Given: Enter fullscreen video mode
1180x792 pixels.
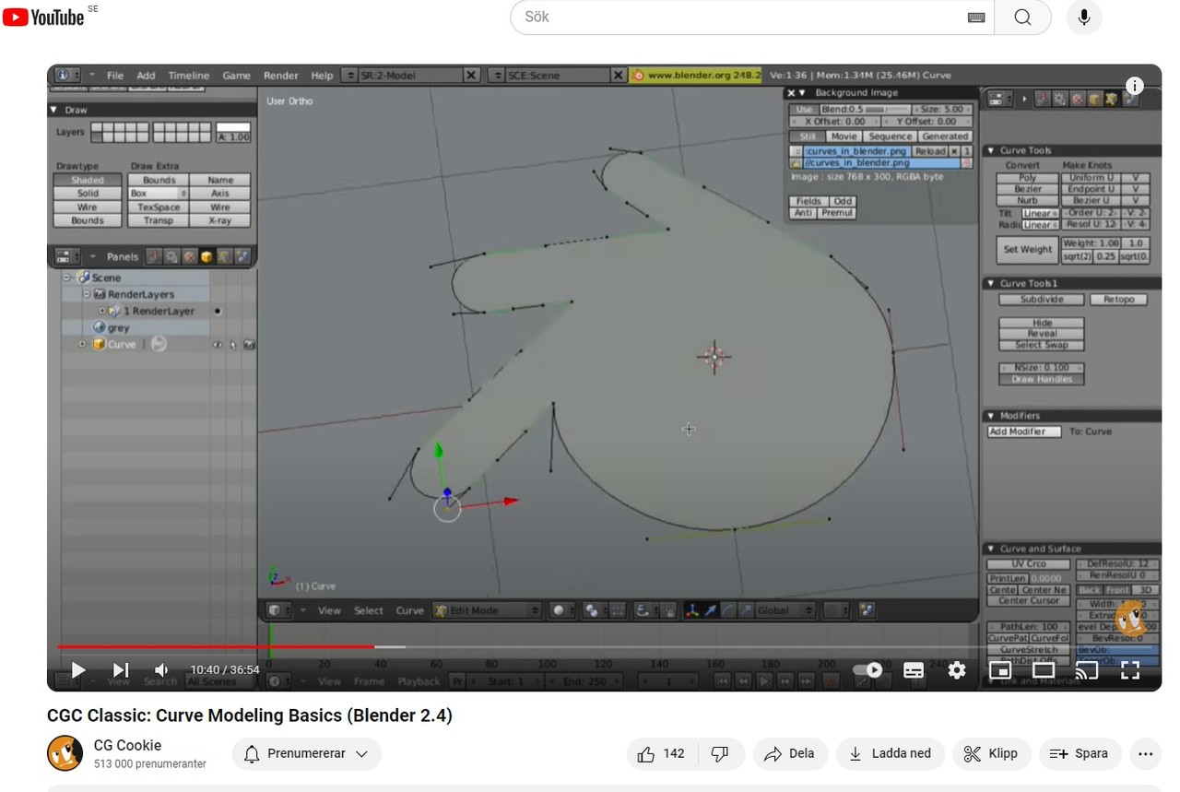Looking at the screenshot, I should [x=1130, y=670].
